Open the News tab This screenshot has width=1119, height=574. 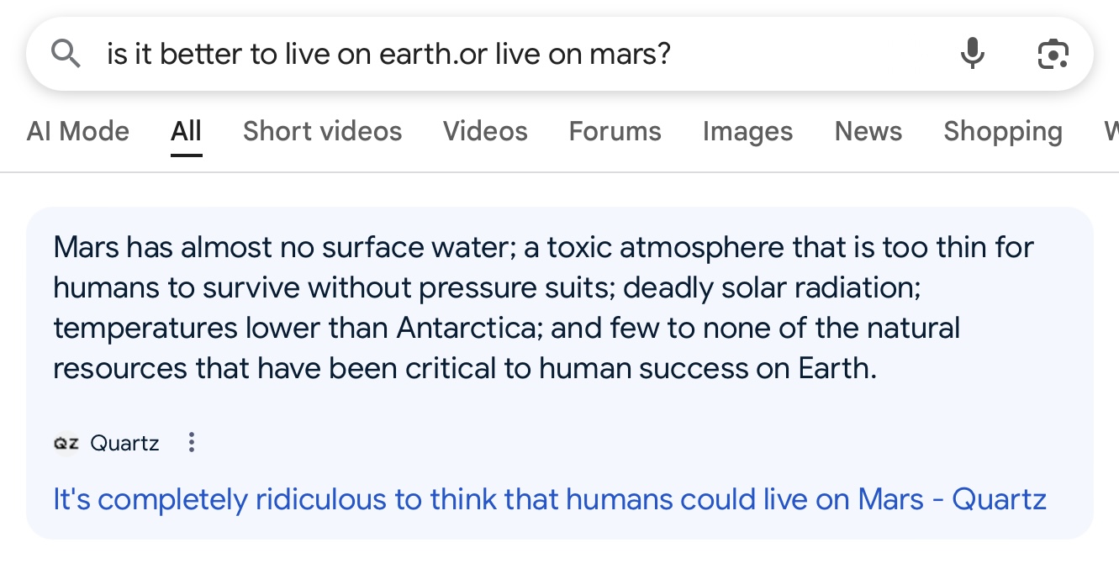point(868,132)
